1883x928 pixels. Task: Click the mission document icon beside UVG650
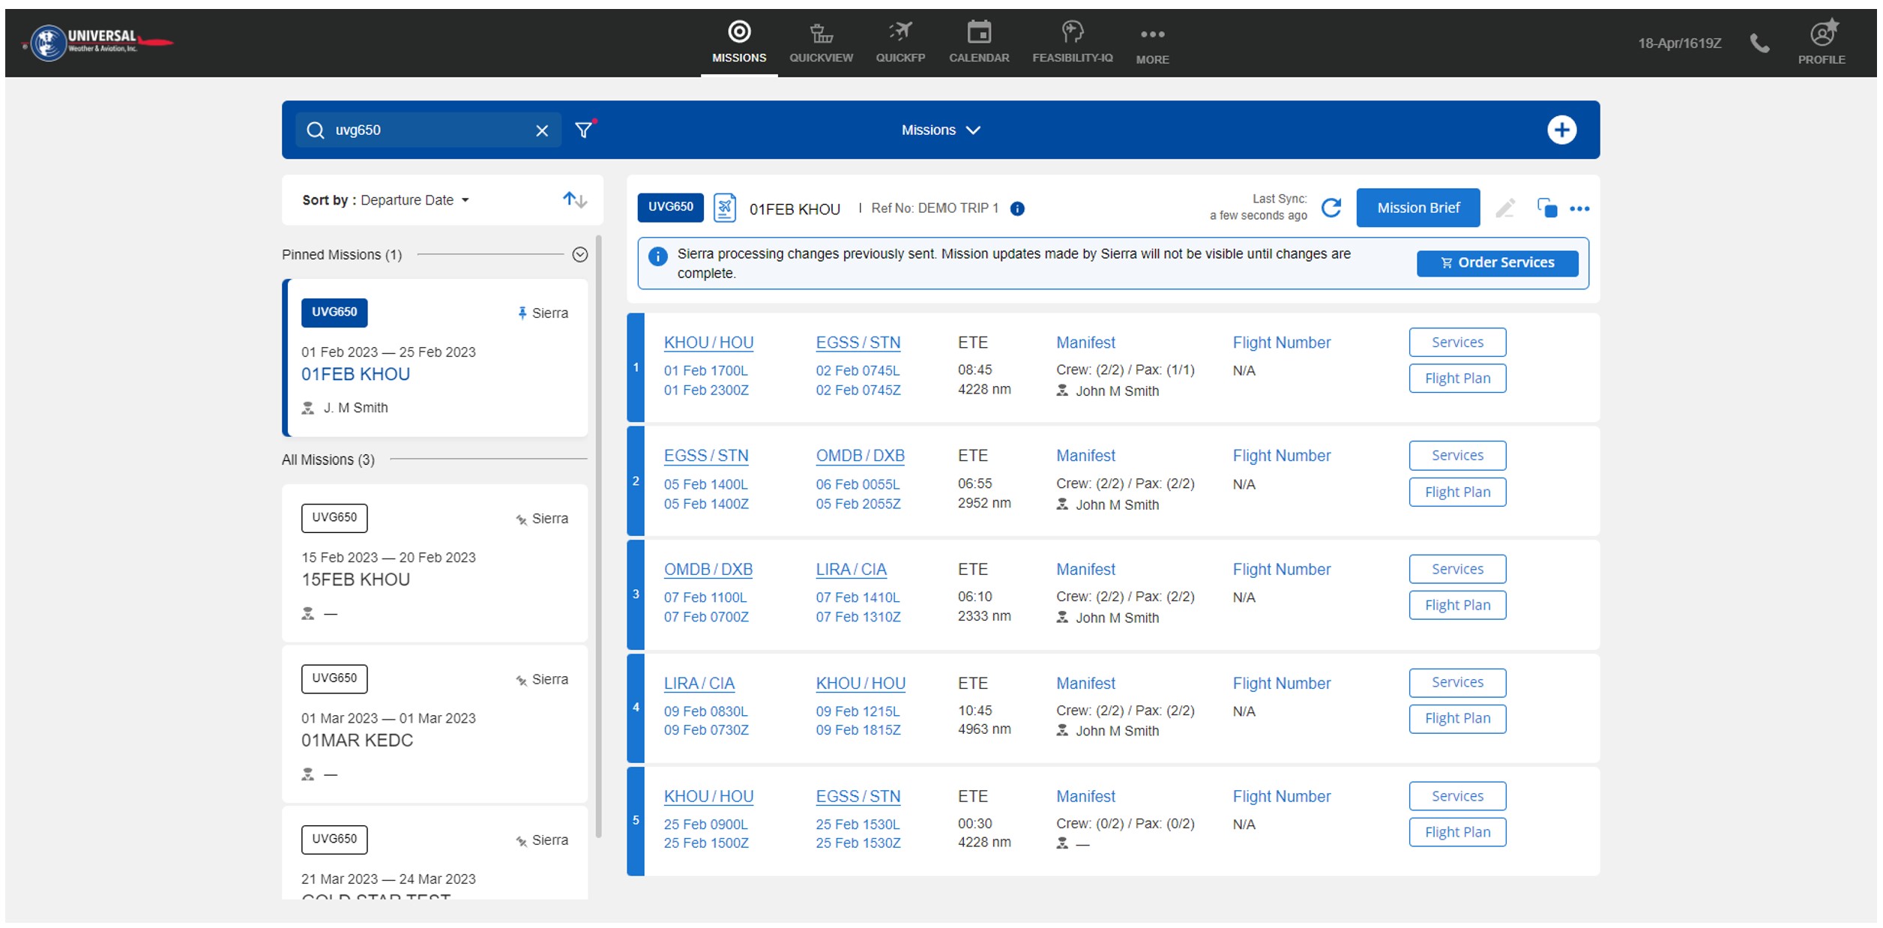coord(725,208)
